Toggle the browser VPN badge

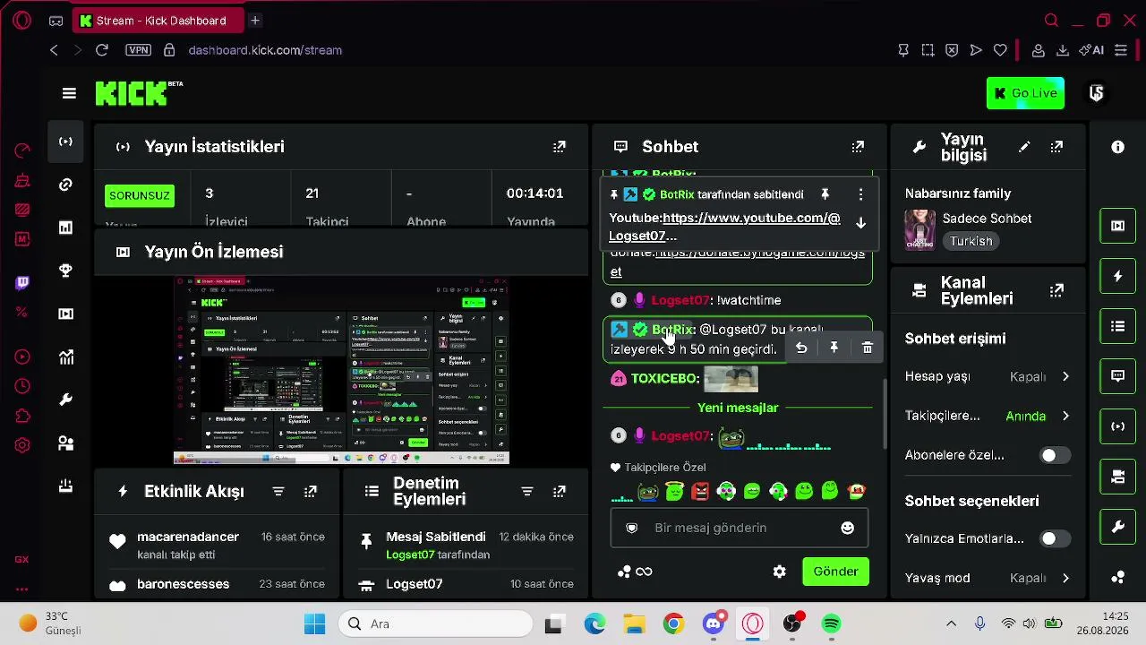click(138, 50)
